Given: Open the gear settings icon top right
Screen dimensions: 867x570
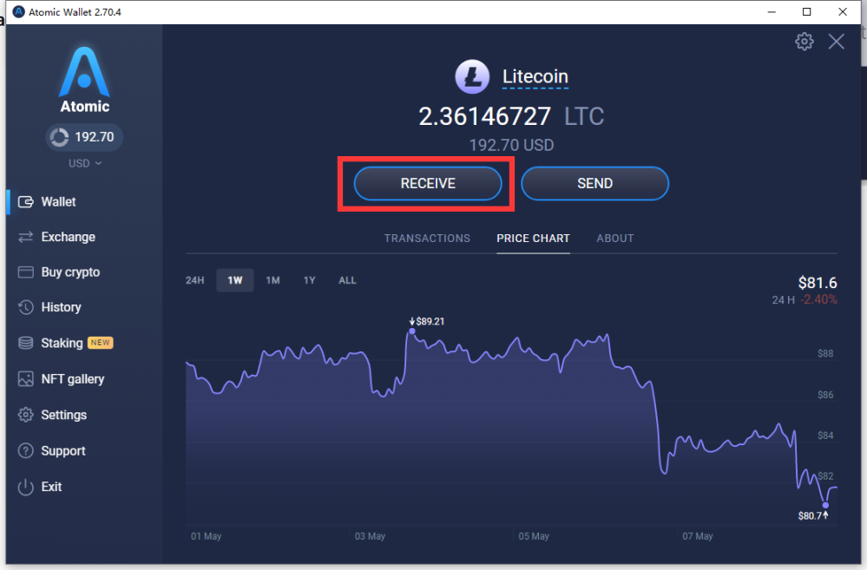Looking at the screenshot, I should [x=804, y=41].
